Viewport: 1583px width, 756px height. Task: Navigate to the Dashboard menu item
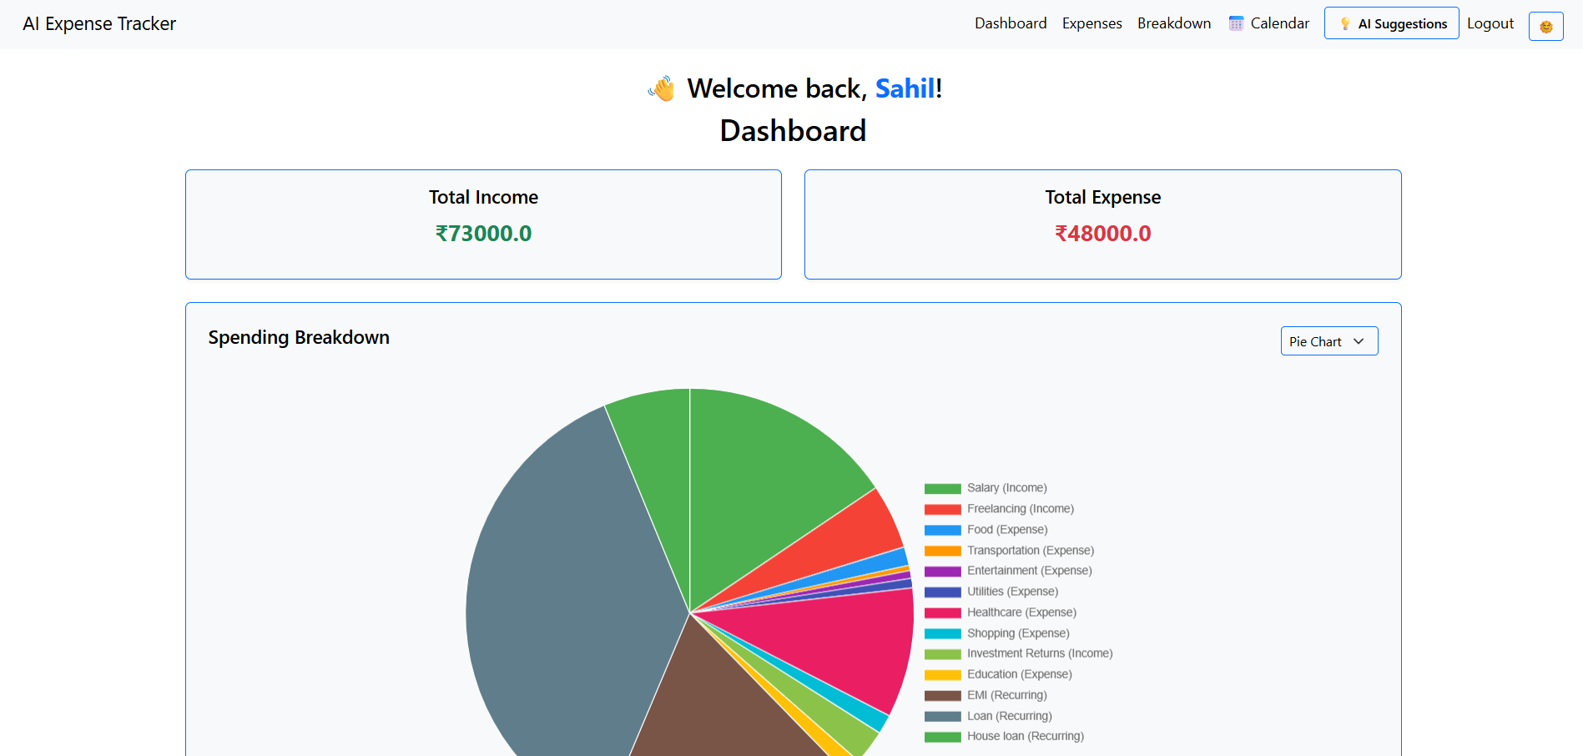(1011, 23)
